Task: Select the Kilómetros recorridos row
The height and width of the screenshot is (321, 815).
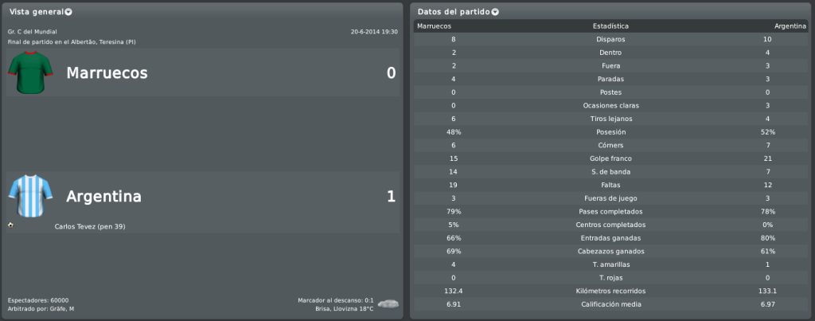Action: point(610,292)
